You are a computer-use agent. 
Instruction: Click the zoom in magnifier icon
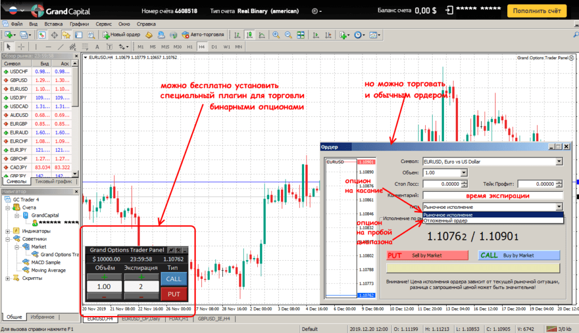(x=276, y=35)
